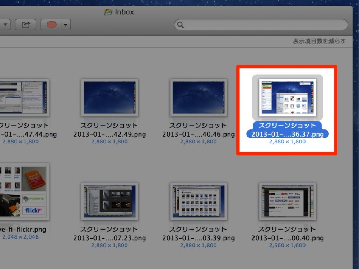Image resolution: width=359 pixels, height=269 pixels.
Task: Click the 表示項目数を減らす link
Action: [319, 41]
